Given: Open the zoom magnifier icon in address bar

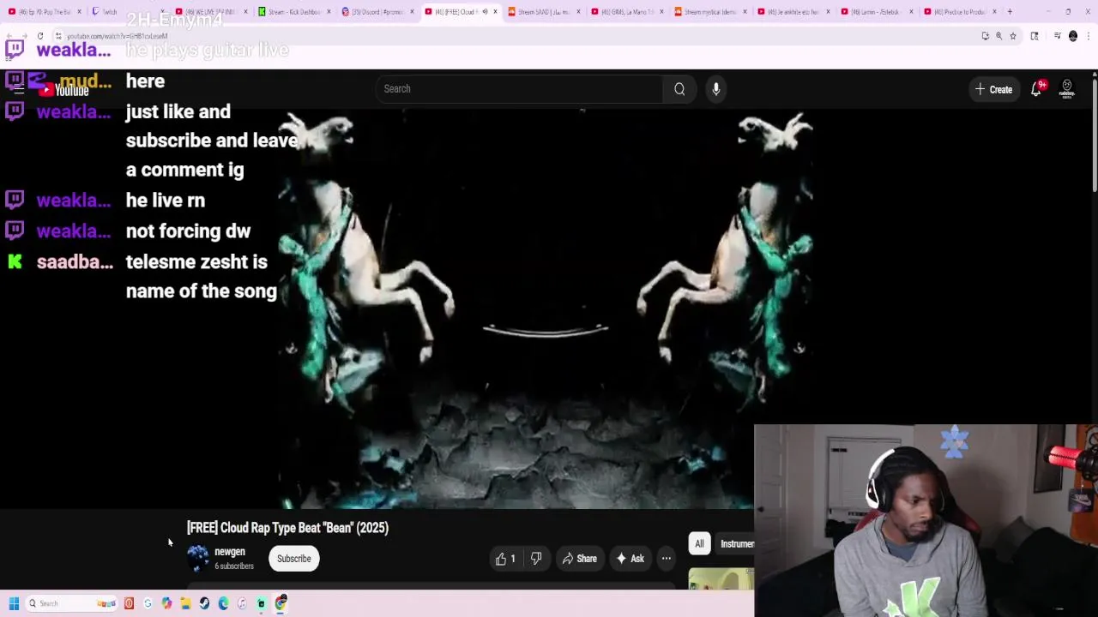Looking at the screenshot, I should pos(998,36).
